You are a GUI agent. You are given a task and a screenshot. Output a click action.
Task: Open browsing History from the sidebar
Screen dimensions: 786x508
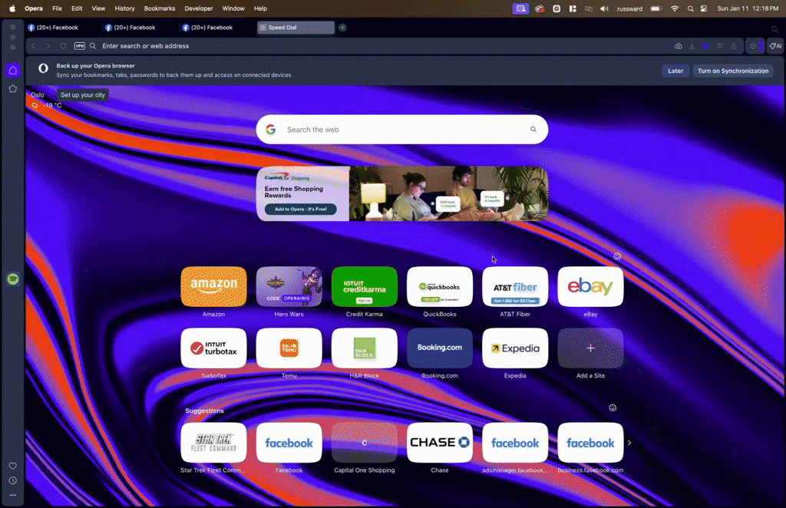coord(12,480)
